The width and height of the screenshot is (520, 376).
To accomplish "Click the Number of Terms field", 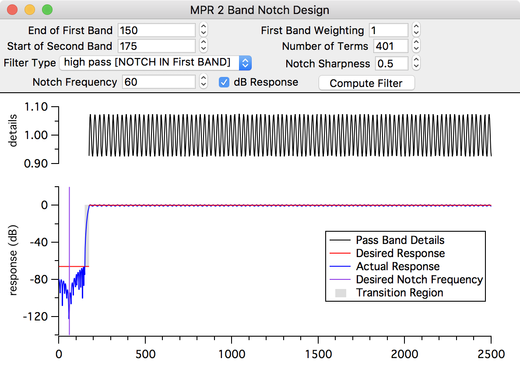I will pyautogui.click(x=390, y=46).
